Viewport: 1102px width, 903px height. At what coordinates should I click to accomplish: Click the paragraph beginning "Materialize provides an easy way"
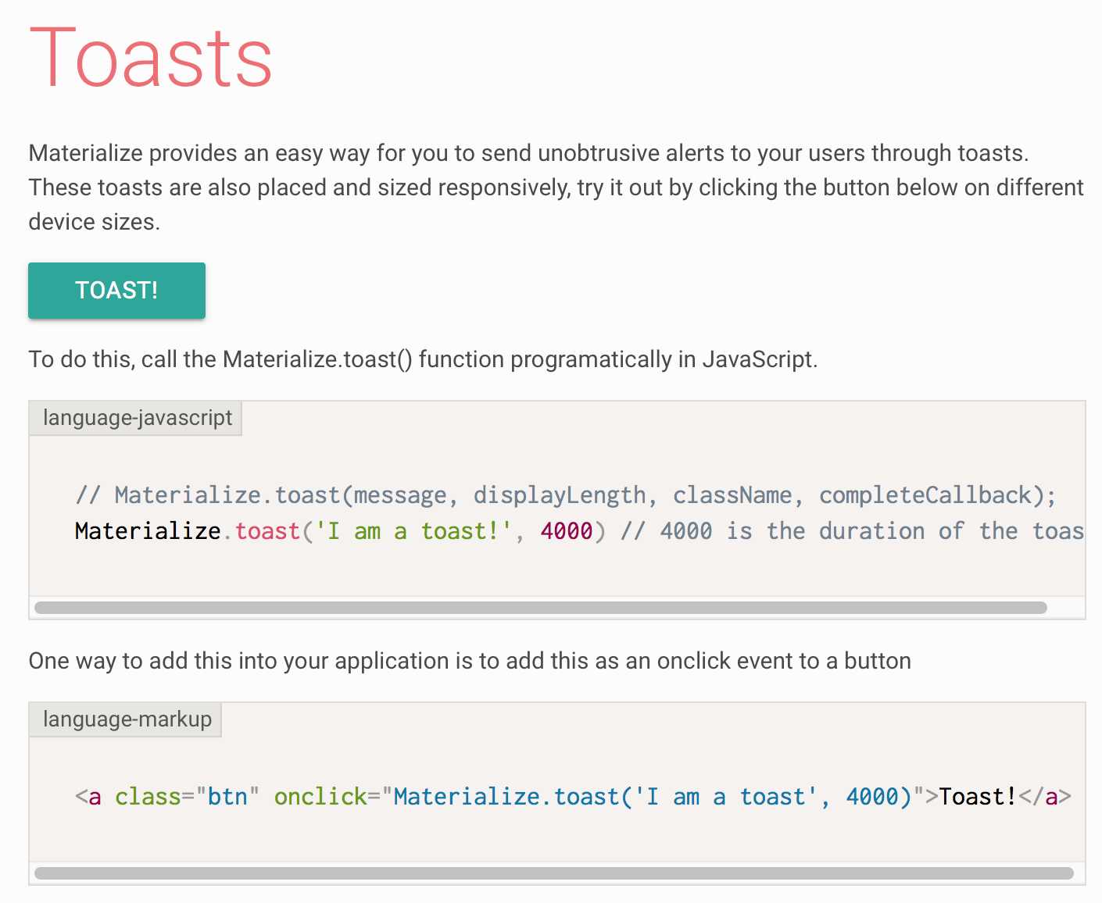point(556,187)
